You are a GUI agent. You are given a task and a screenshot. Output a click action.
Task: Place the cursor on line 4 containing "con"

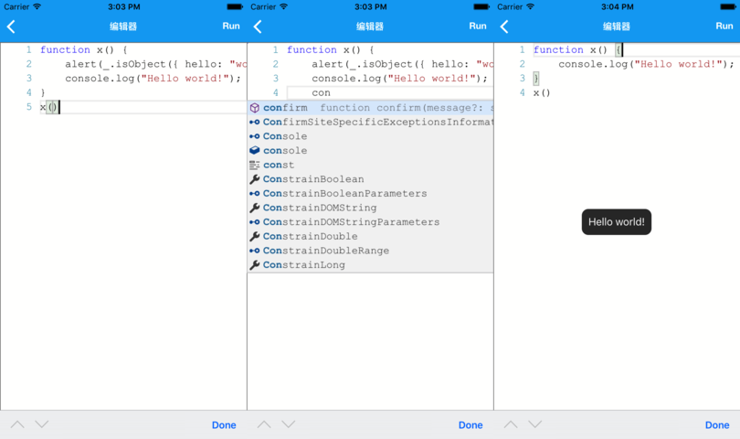click(390, 93)
